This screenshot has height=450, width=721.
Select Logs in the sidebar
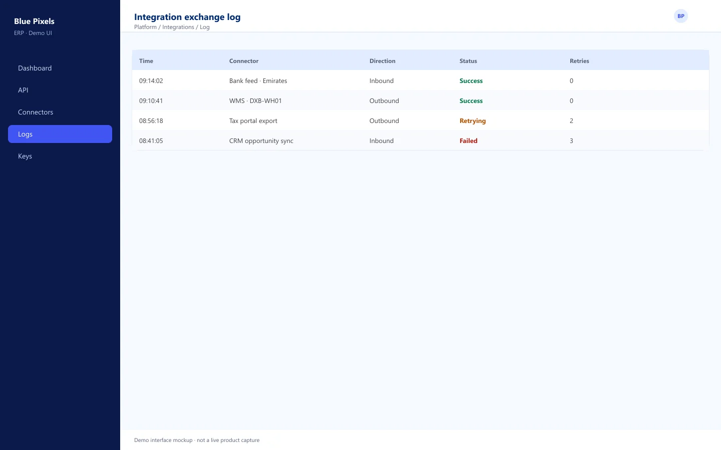tap(60, 134)
